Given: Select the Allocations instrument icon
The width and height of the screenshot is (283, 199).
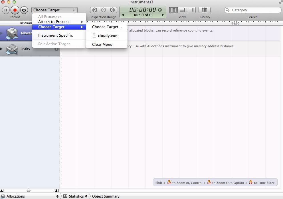Looking at the screenshot, I should click(12, 33).
